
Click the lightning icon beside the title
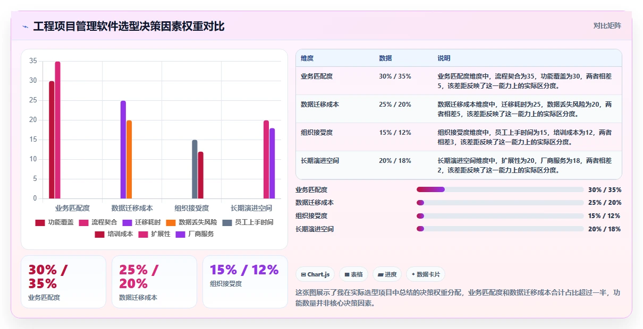coord(26,27)
